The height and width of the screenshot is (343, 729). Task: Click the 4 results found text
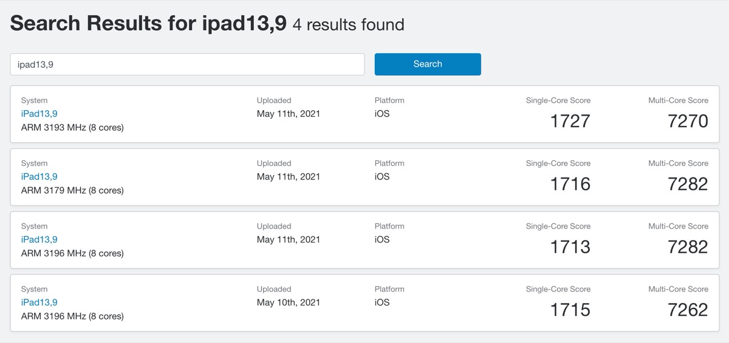coord(348,25)
